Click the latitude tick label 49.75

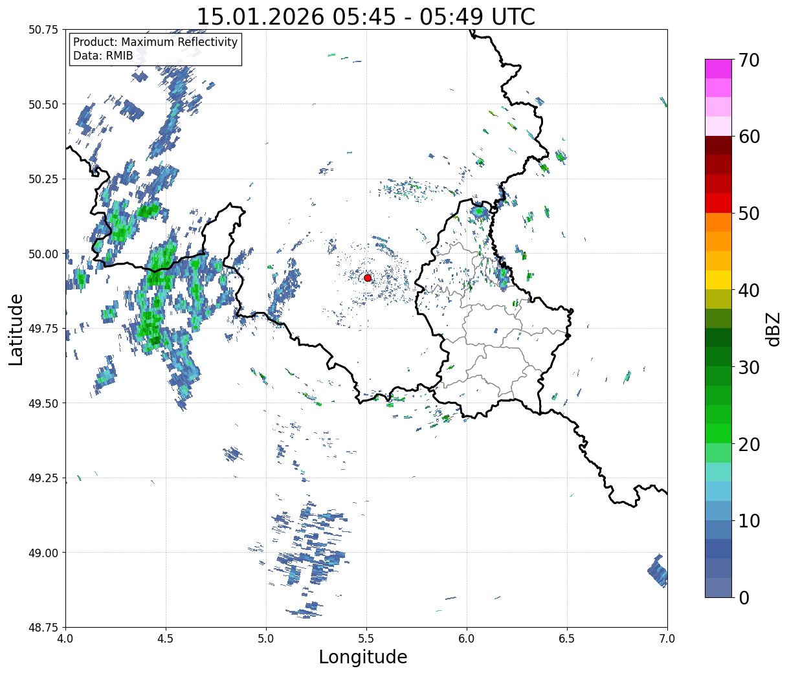pos(43,329)
